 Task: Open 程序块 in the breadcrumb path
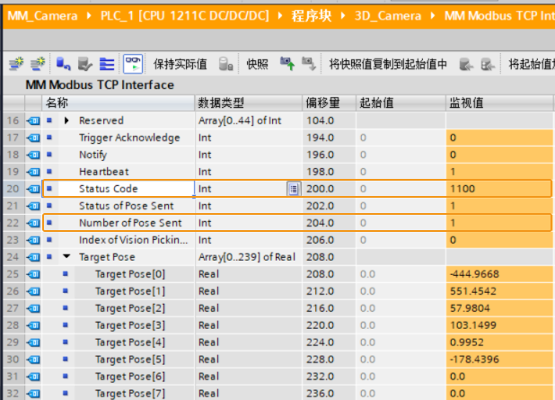[312, 16]
